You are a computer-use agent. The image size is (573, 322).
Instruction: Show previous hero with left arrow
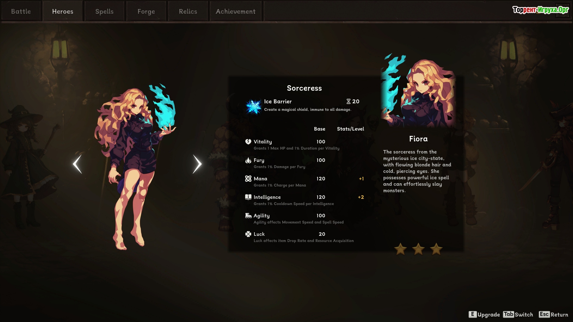tap(77, 164)
